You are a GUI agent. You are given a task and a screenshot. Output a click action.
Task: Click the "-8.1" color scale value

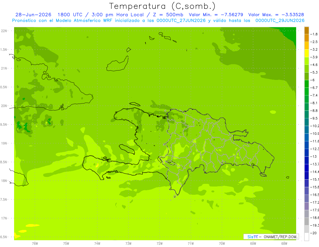click(314, 103)
